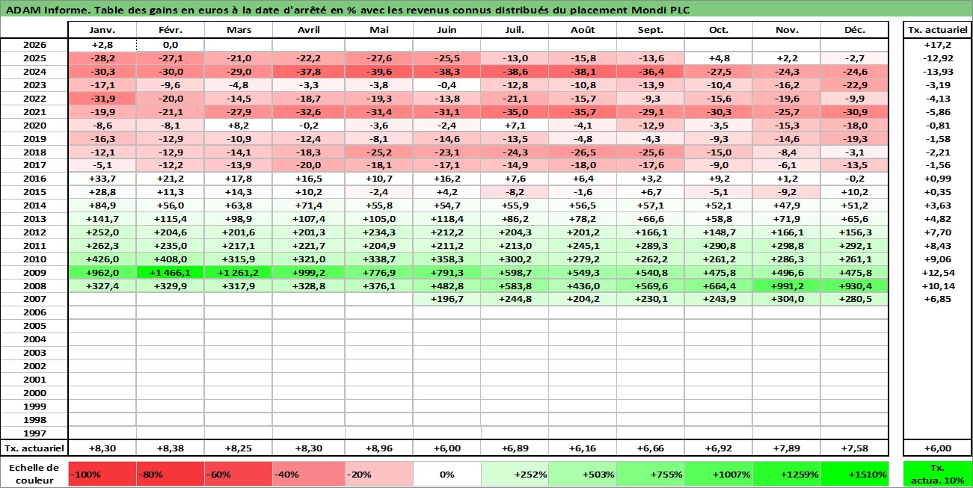The height and width of the screenshot is (488, 973).
Task: Click the 2012 Mai cell '+234,3'
Action: tap(378, 232)
